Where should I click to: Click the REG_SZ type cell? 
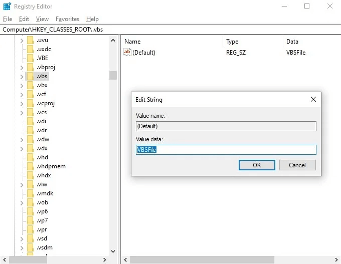point(236,53)
